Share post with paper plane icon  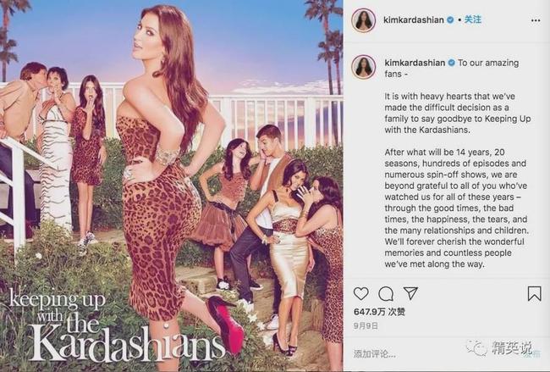pyautogui.click(x=410, y=293)
